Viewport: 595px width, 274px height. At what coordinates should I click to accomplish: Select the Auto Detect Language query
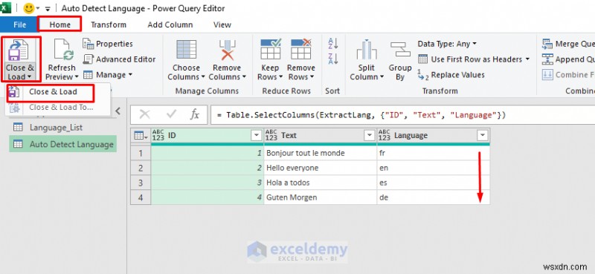click(63, 144)
